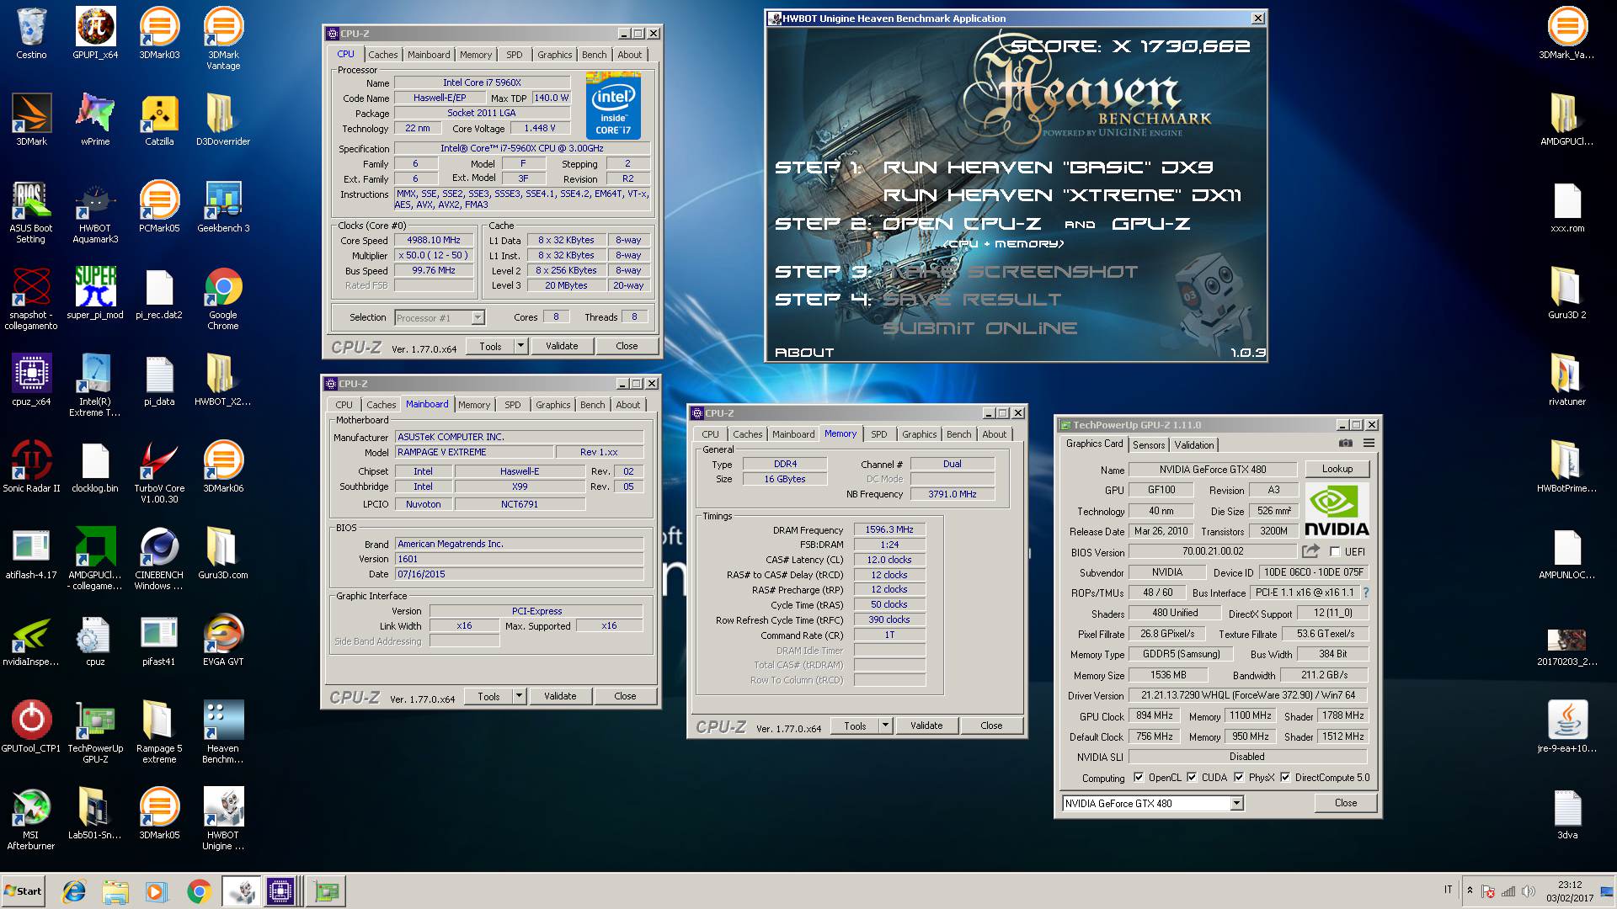The height and width of the screenshot is (909, 1617).
Task: Open the Sonic Radar II desktop icon
Action: click(31, 467)
